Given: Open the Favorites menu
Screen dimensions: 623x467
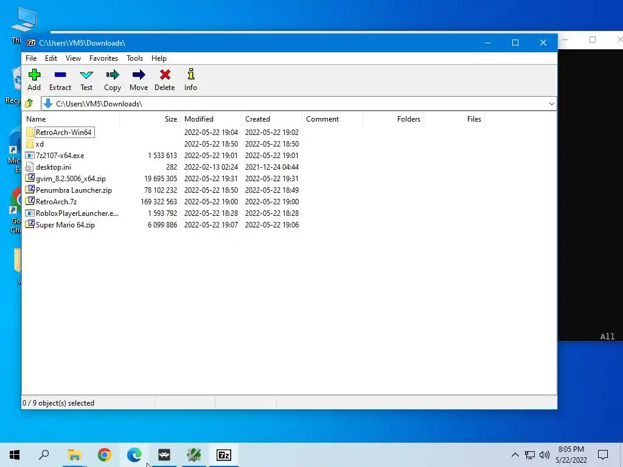Looking at the screenshot, I should pos(103,58).
